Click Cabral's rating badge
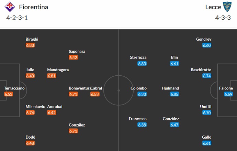This screenshot has height=151, width=237. click(95, 94)
